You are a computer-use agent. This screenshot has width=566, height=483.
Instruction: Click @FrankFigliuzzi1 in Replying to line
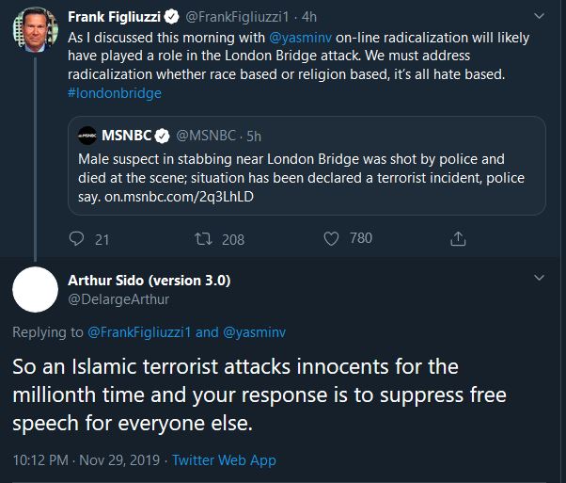(139, 331)
